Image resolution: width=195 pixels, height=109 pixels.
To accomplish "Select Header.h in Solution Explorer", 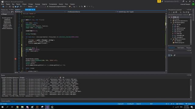I will pyautogui.click(x=179, y=41).
